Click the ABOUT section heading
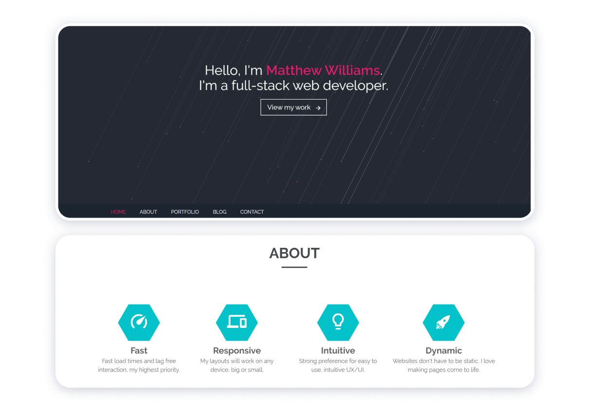Viewport: 590px width, 411px height. [295, 253]
